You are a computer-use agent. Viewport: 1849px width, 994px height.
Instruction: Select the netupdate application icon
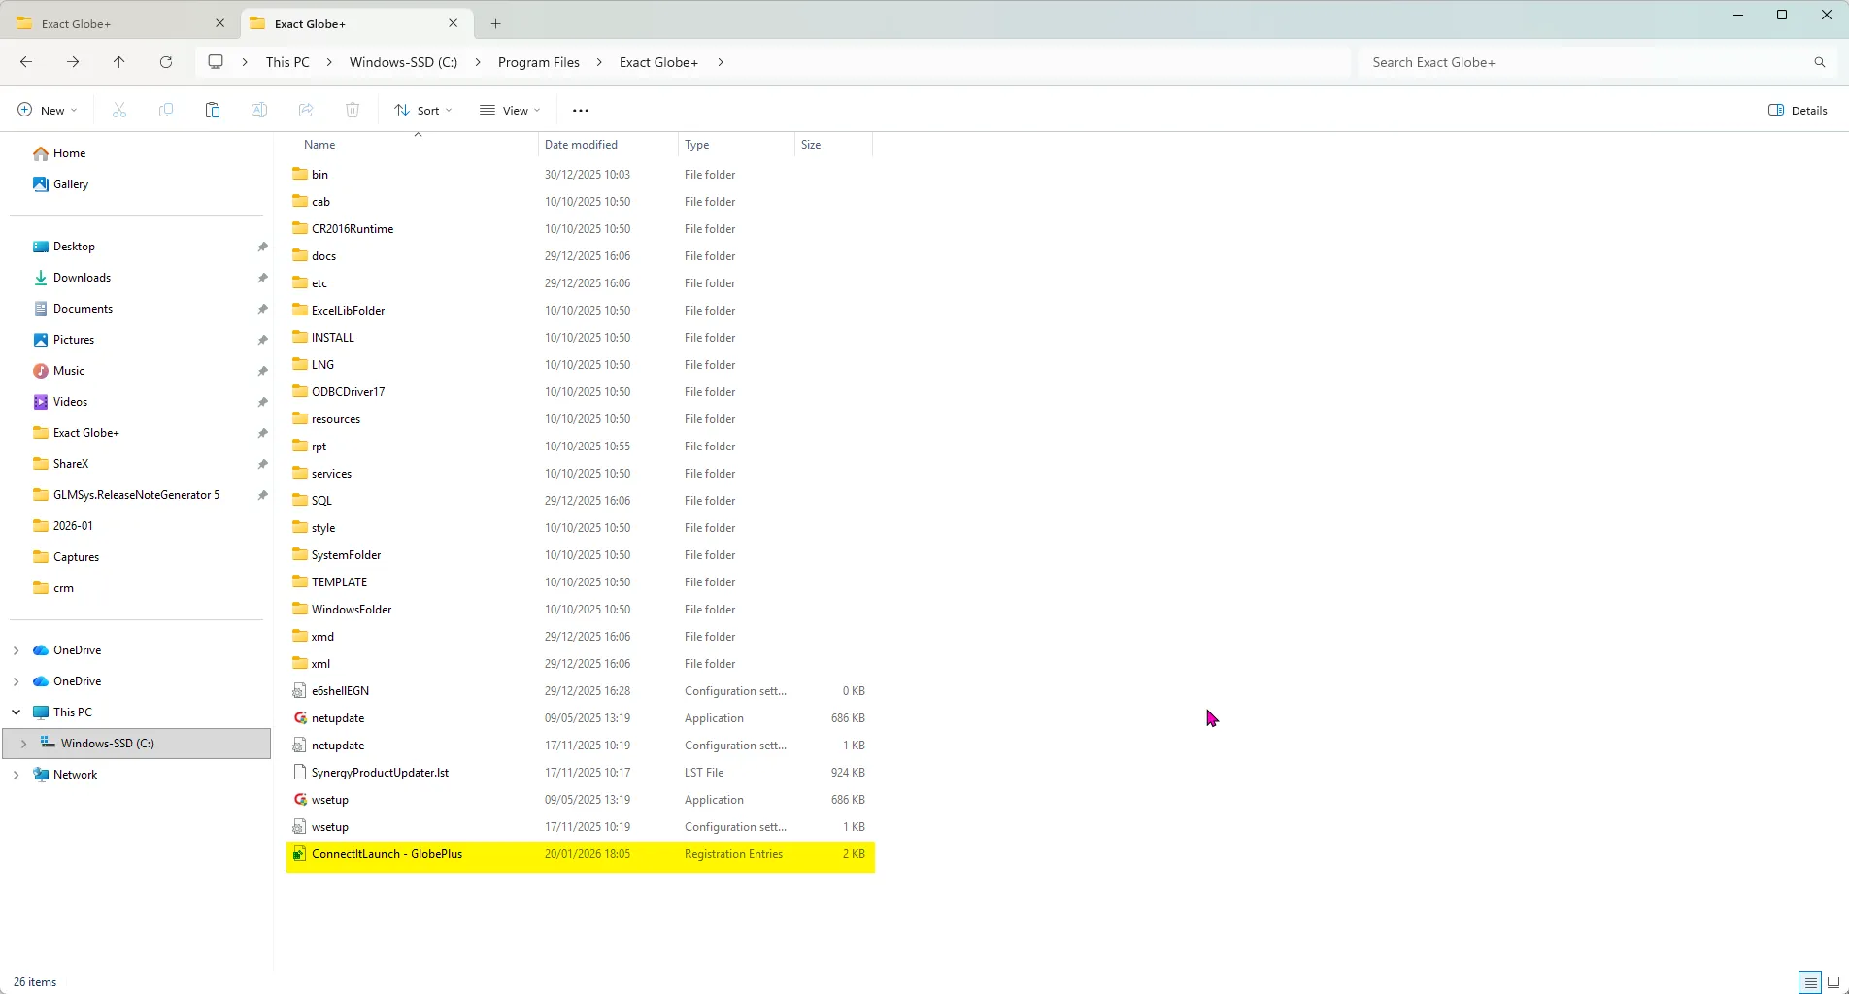tap(300, 718)
